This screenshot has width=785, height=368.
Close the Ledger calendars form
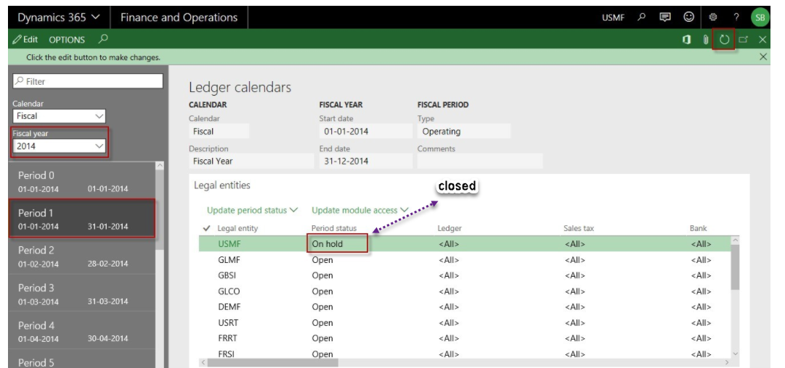762,39
